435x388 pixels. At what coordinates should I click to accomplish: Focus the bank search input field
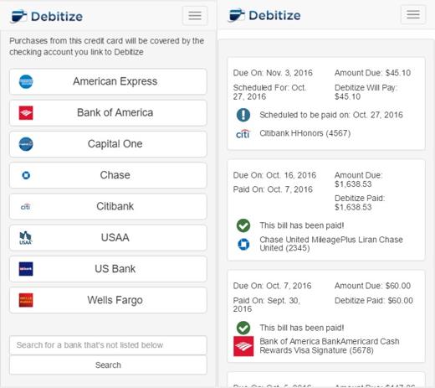(x=108, y=345)
